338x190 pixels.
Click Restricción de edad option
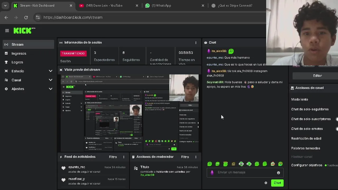(x=306, y=139)
